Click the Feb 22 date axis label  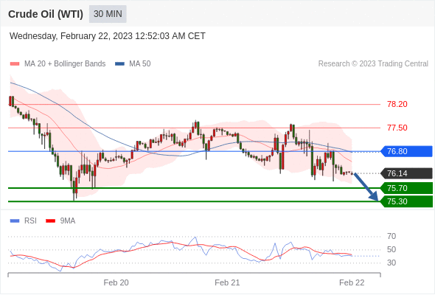(352, 282)
